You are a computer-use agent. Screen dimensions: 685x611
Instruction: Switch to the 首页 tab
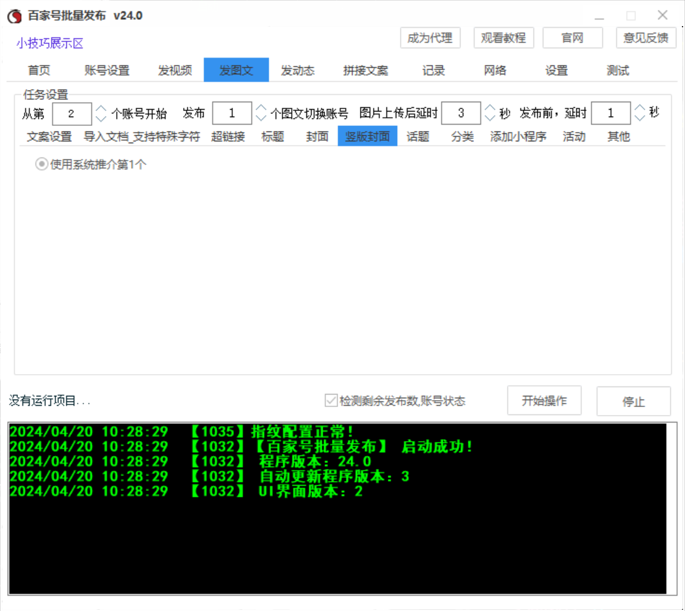[39, 70]
